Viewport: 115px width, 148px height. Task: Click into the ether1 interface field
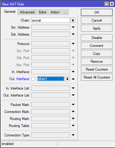point(51,79)
